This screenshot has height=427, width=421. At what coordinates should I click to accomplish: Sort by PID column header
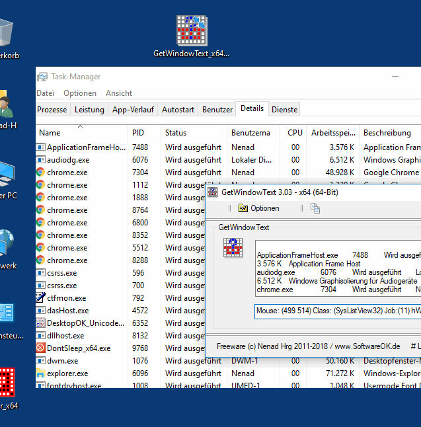tap(144, 133)
